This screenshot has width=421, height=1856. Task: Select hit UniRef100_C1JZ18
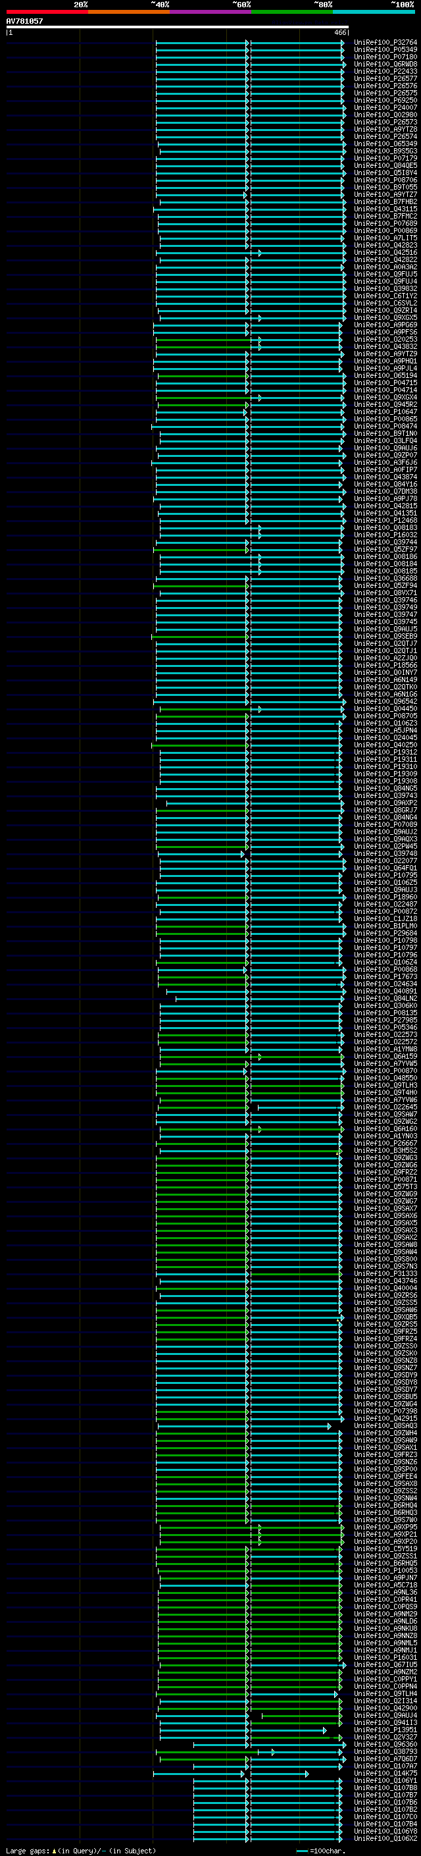pyautogui.click(x=385, y=918)
